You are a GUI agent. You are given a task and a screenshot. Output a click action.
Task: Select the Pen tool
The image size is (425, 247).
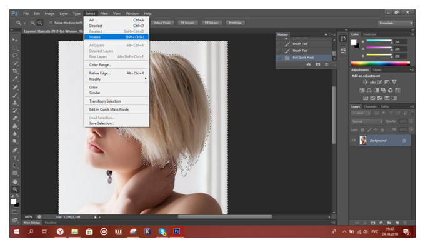[x=15, y=150]
